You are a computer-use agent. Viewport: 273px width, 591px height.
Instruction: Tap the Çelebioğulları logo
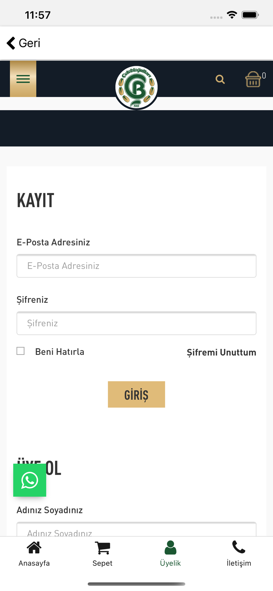point(136,87)
